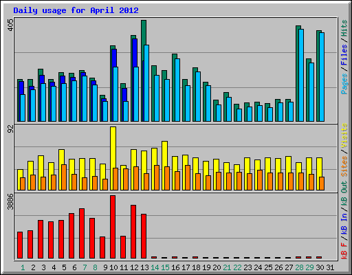Image resolution: width=352 pixels, height=275 pixels.
Task: Click day label 1 on the x-axis
Action: (23, 267)
